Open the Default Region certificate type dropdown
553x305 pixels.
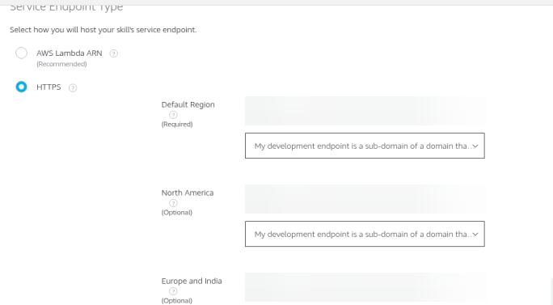coord(365,146)
